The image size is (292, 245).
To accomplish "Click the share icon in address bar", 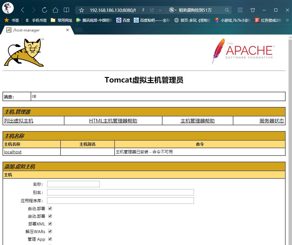I will point(152,10).
